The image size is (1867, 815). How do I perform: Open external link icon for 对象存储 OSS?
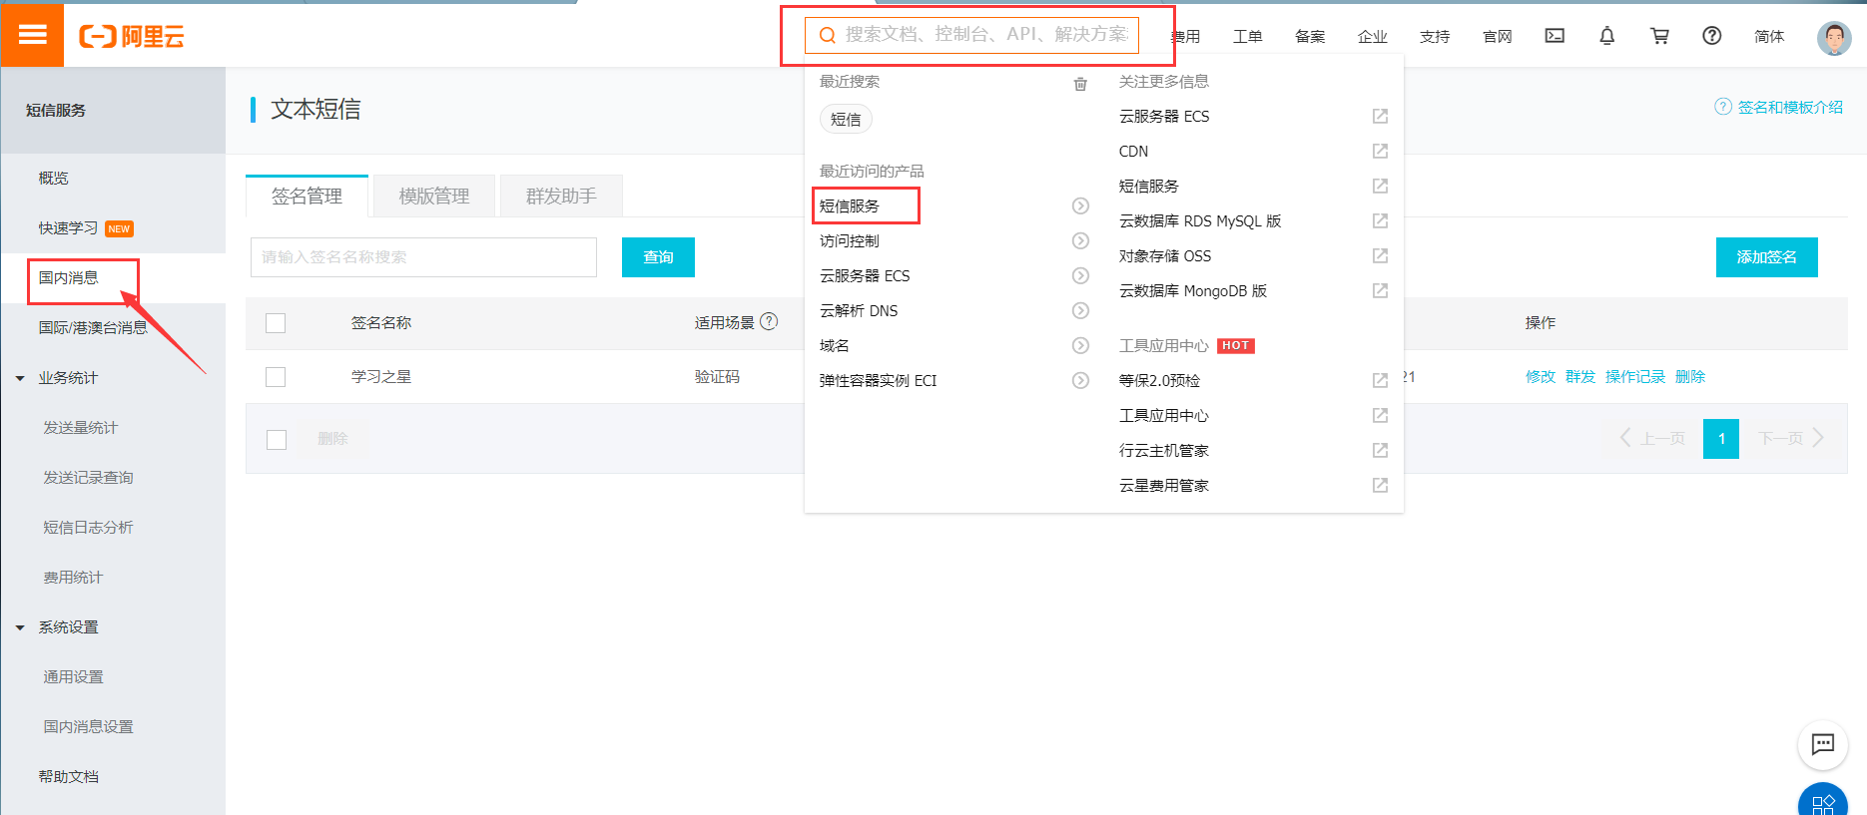(1380, 256)
